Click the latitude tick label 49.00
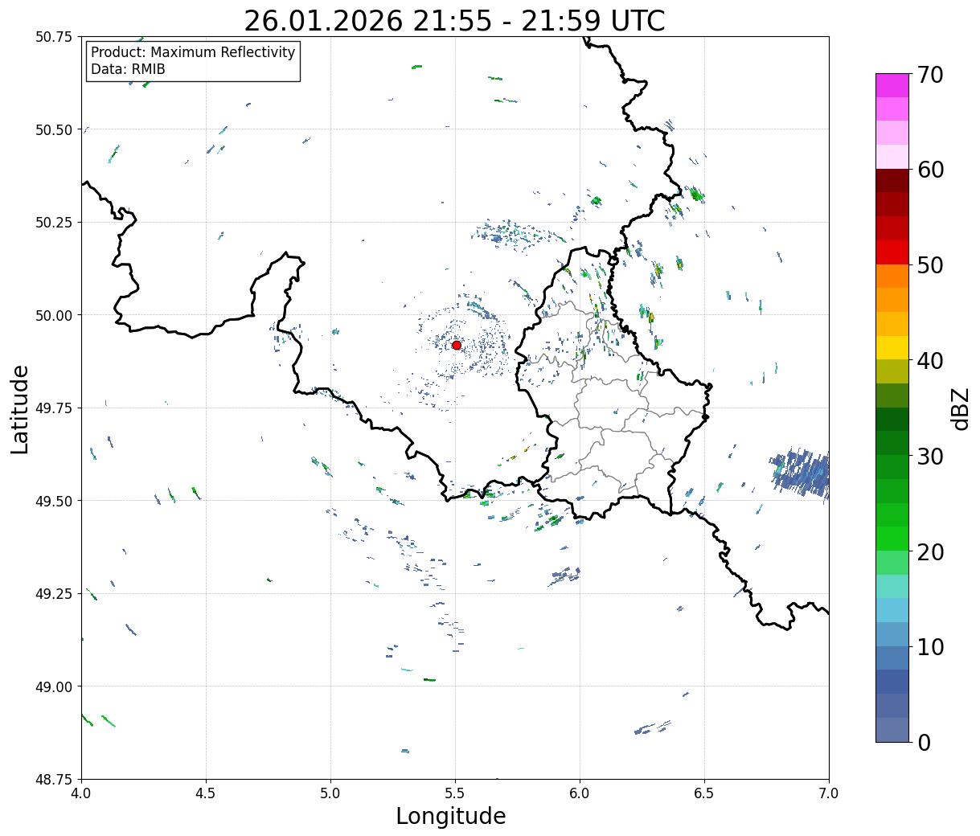This screenshot has width=980, height=836. [x=54, y=687]
